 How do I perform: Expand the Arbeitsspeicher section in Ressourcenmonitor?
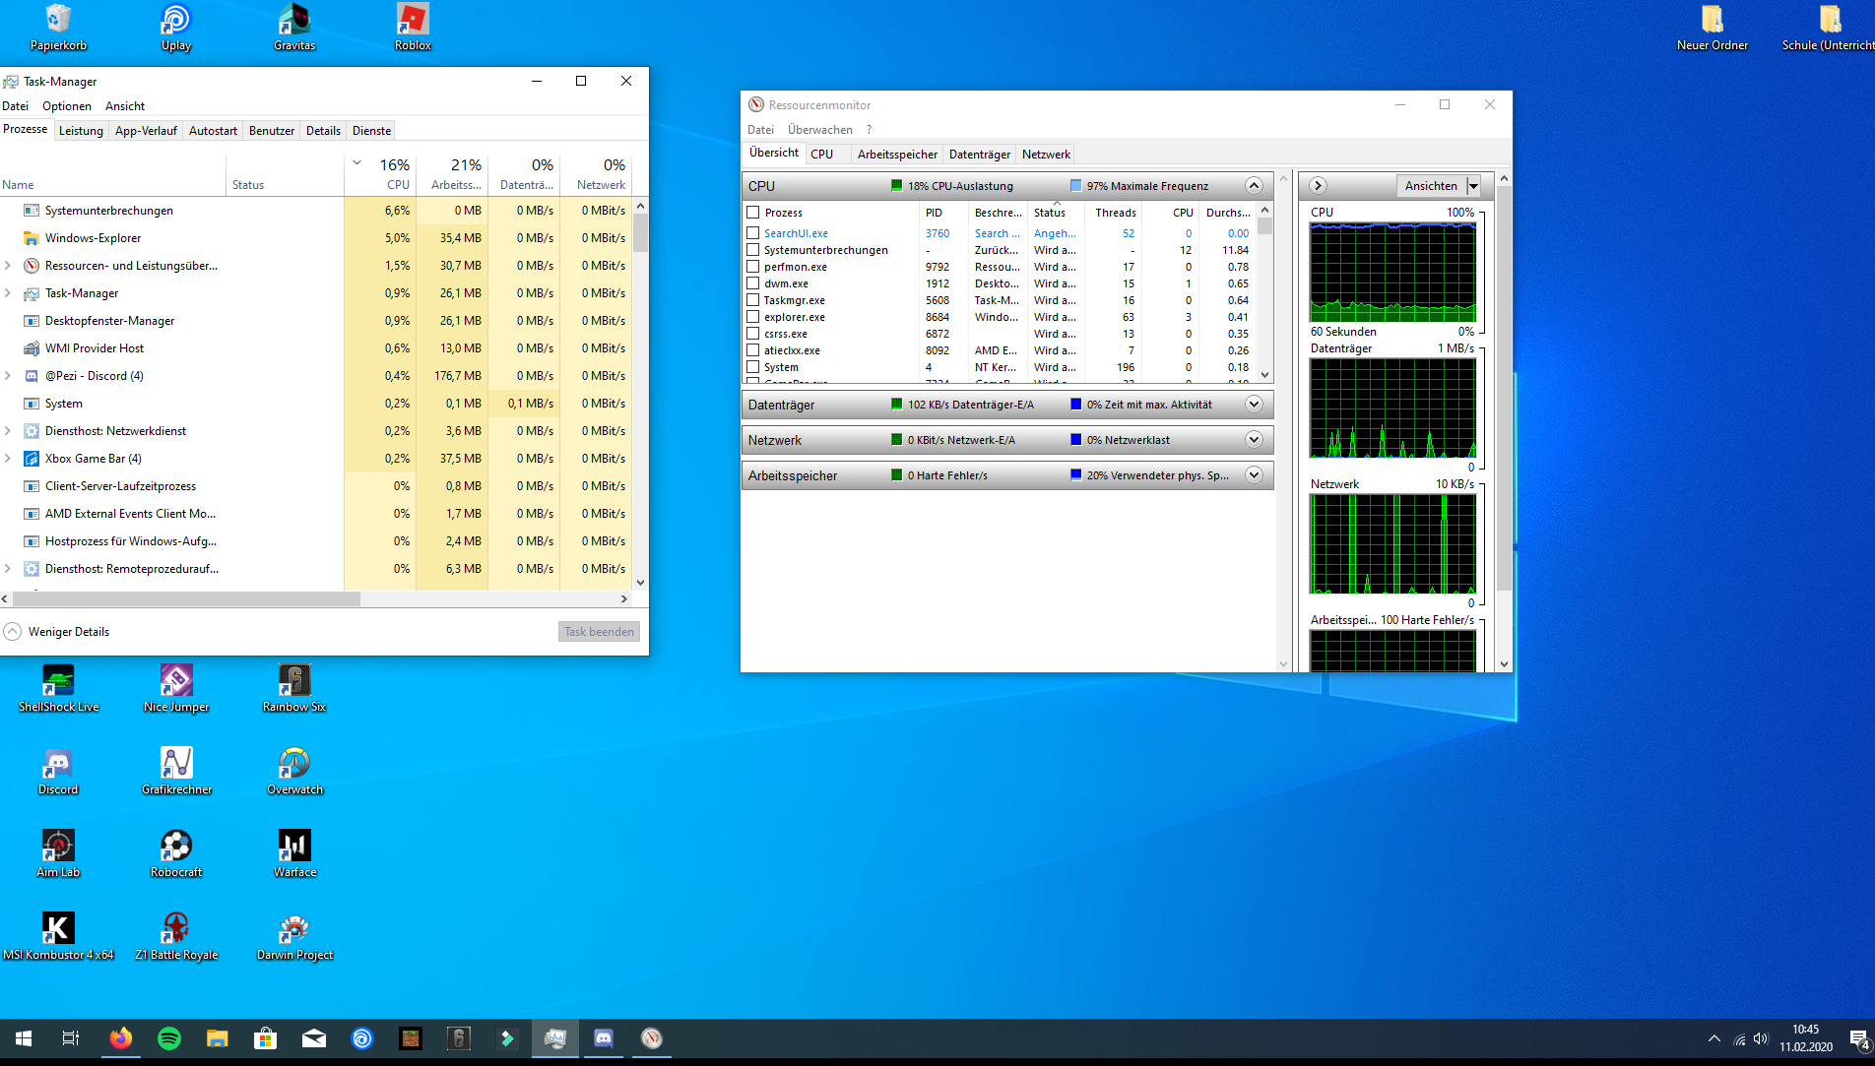1254,475
